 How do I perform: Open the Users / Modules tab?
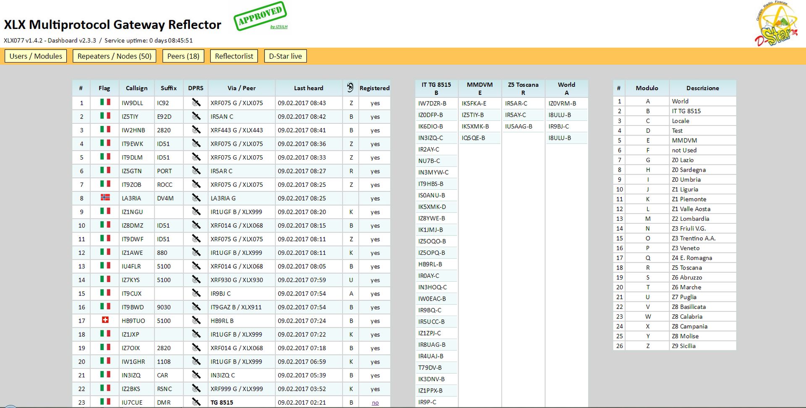pos(36,56)
